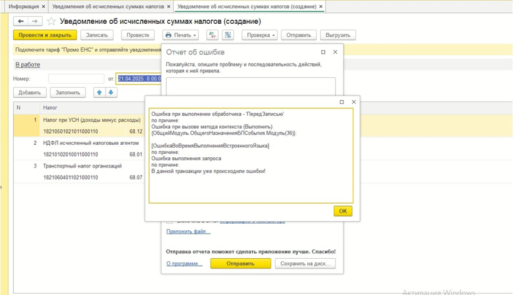Click the Провести button
This screenshot has width=513, height=295.
click(x=138, y=35)
